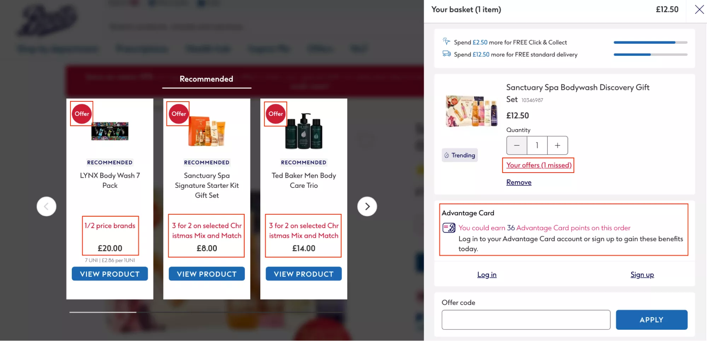Click the Offer code input field

click(526, 320)
